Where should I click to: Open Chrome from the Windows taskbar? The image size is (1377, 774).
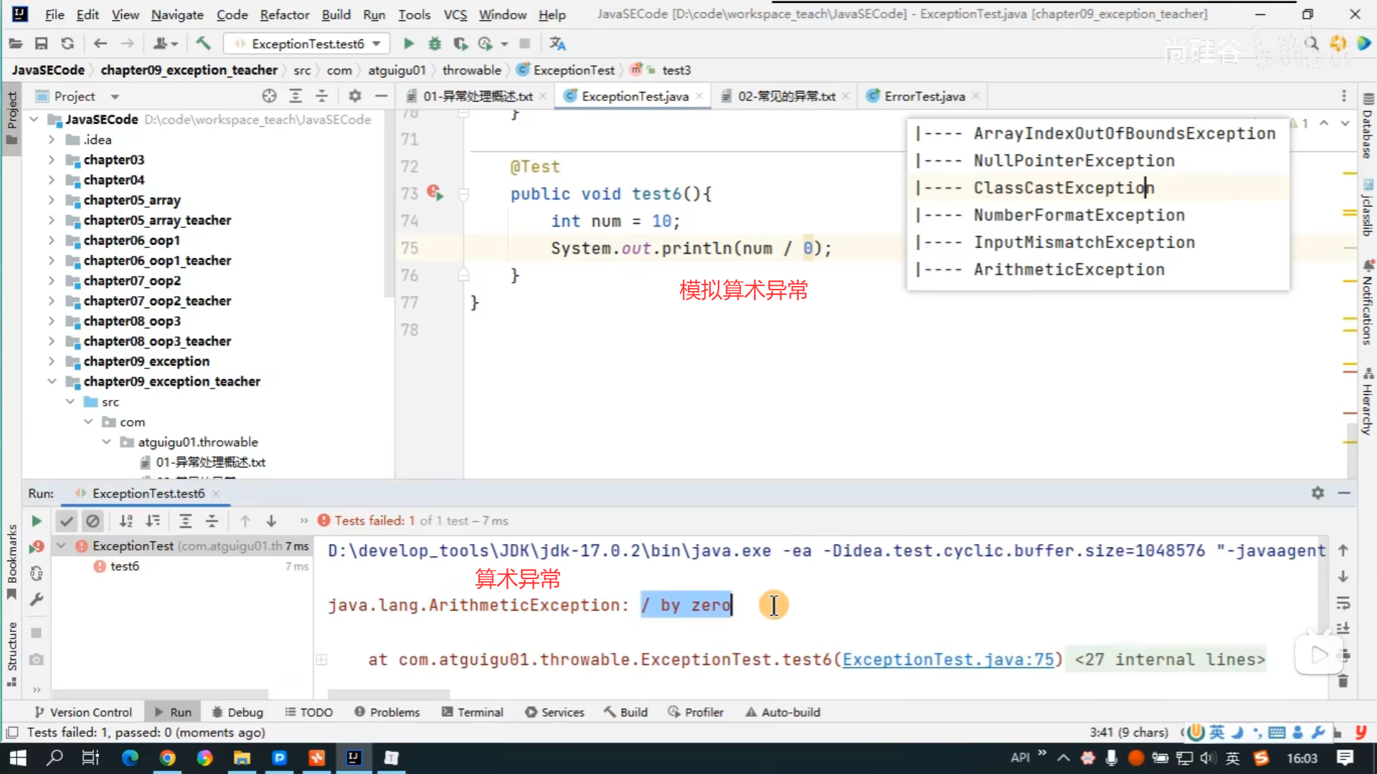(x=167, y=758)
